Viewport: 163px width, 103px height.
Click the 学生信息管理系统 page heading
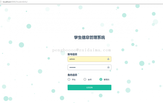pos(90,37)
